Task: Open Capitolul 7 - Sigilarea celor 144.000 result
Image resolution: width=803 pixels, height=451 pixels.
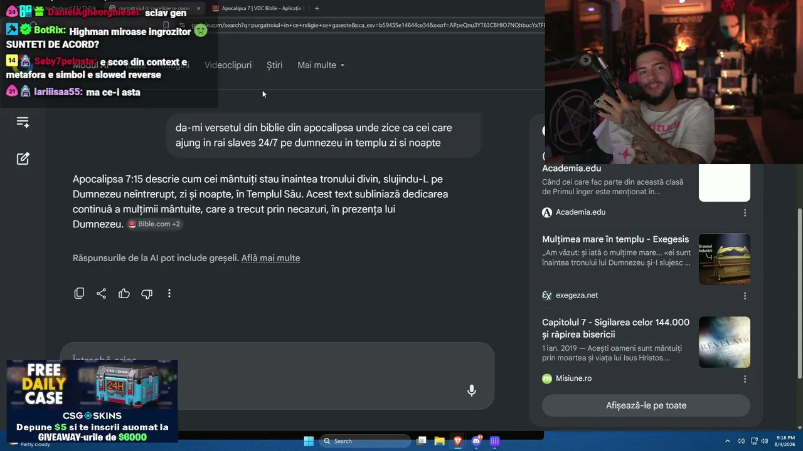Action: click(x=615, y=328)
